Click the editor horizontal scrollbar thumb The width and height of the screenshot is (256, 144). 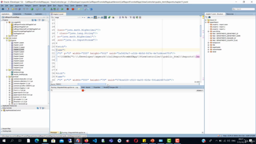tap(92, 84)
